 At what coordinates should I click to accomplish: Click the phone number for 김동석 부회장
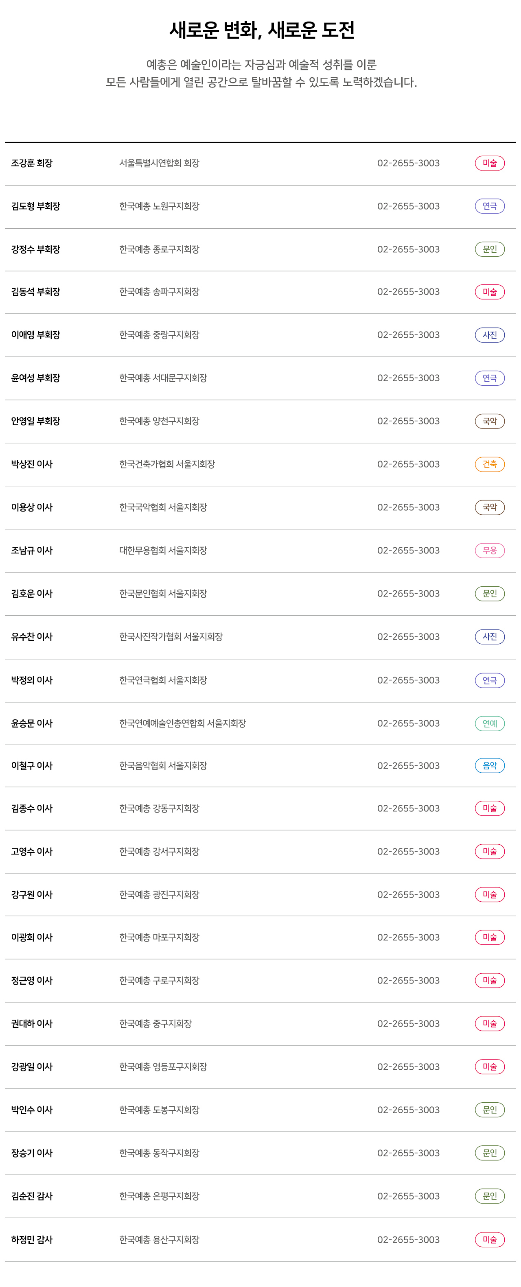click(x=408, y=292)
